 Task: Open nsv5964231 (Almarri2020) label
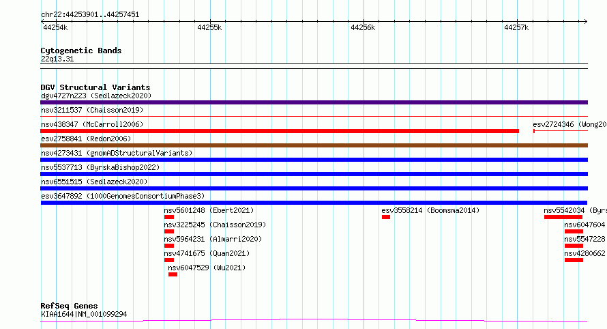pyautogui.click(x=213, y=239)
